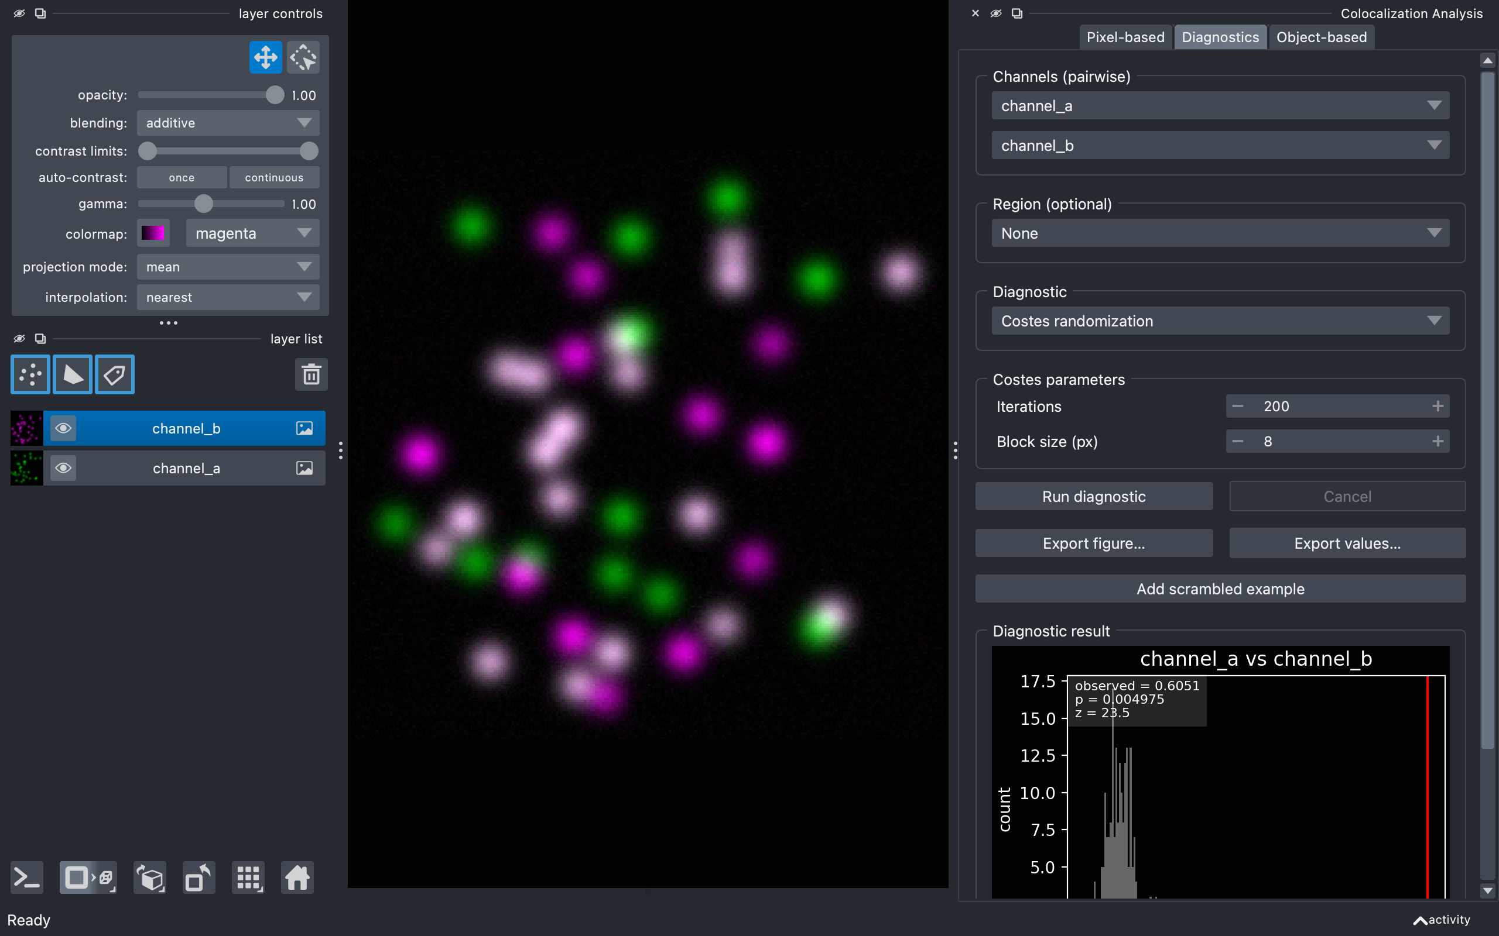Viewport: 1499px width, 936px height.
Task: Click the magenta colormap swatch
Action: 153,233
